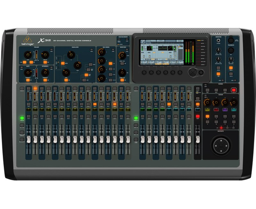Image resolution: width=256 pixels, height=209 pixels.
Task: Click the X-shaped page navigation pad
Action: 193,72
